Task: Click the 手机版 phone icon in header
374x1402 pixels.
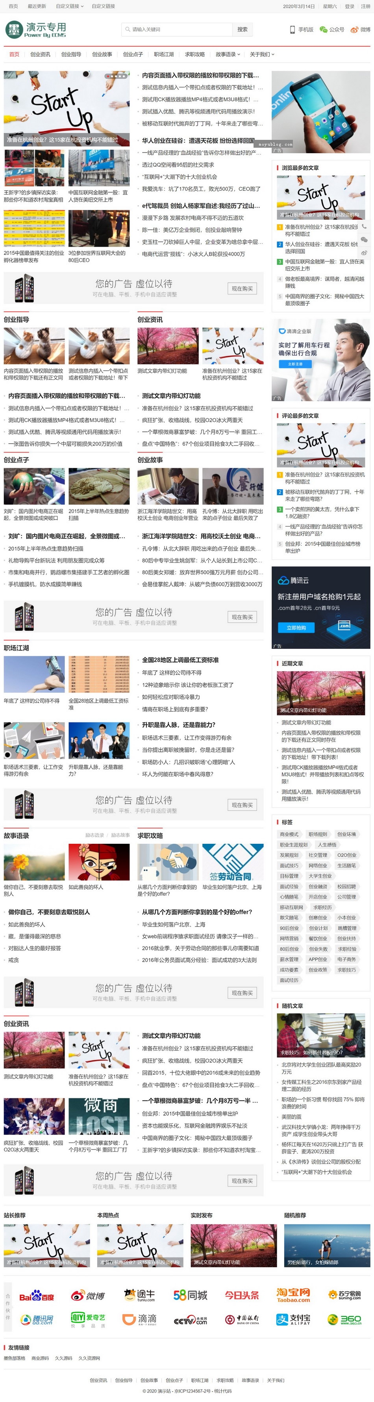Action: pos(293,30)
